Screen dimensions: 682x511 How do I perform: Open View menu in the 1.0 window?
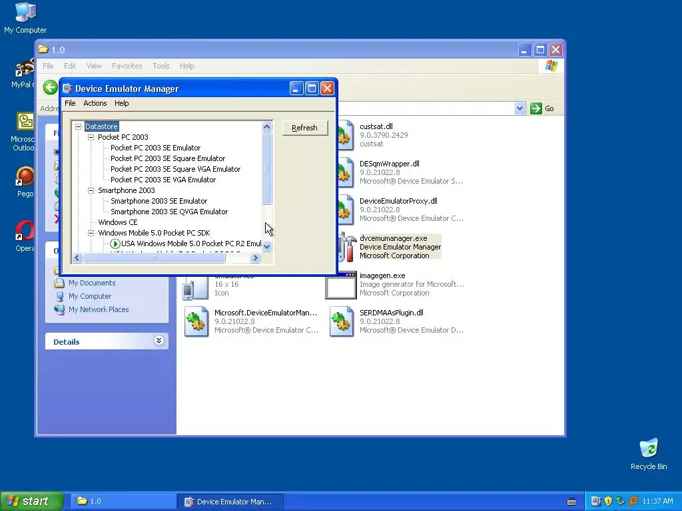click(x=94, y=66)
